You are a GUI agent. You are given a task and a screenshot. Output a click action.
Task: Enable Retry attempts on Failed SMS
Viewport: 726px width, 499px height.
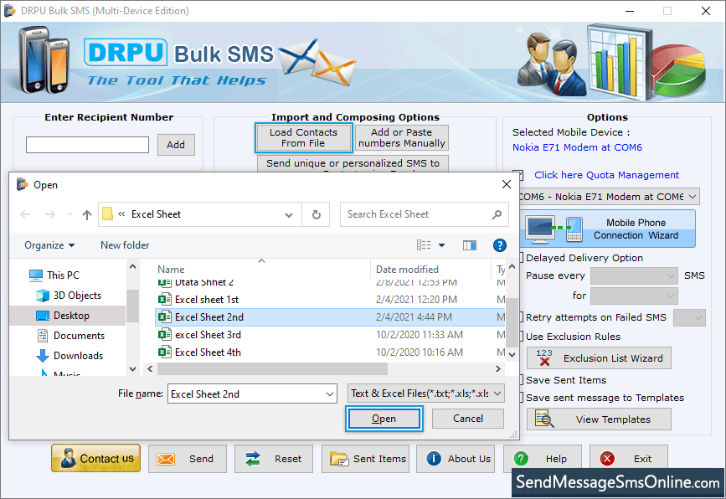click(x=521, y=317)
